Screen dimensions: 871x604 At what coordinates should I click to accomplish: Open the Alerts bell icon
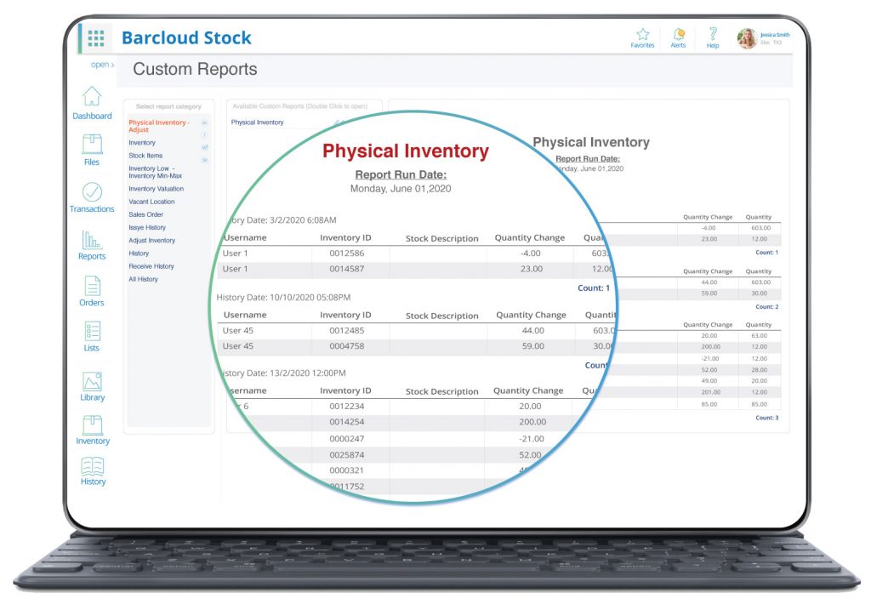click(678, 34)
